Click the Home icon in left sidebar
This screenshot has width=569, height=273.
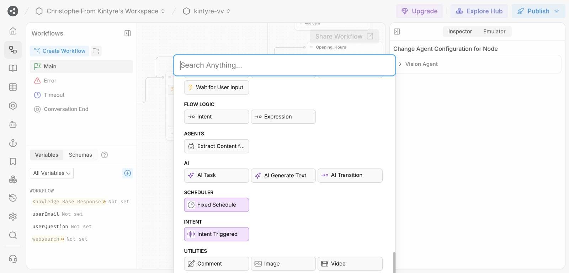point(13,31)
